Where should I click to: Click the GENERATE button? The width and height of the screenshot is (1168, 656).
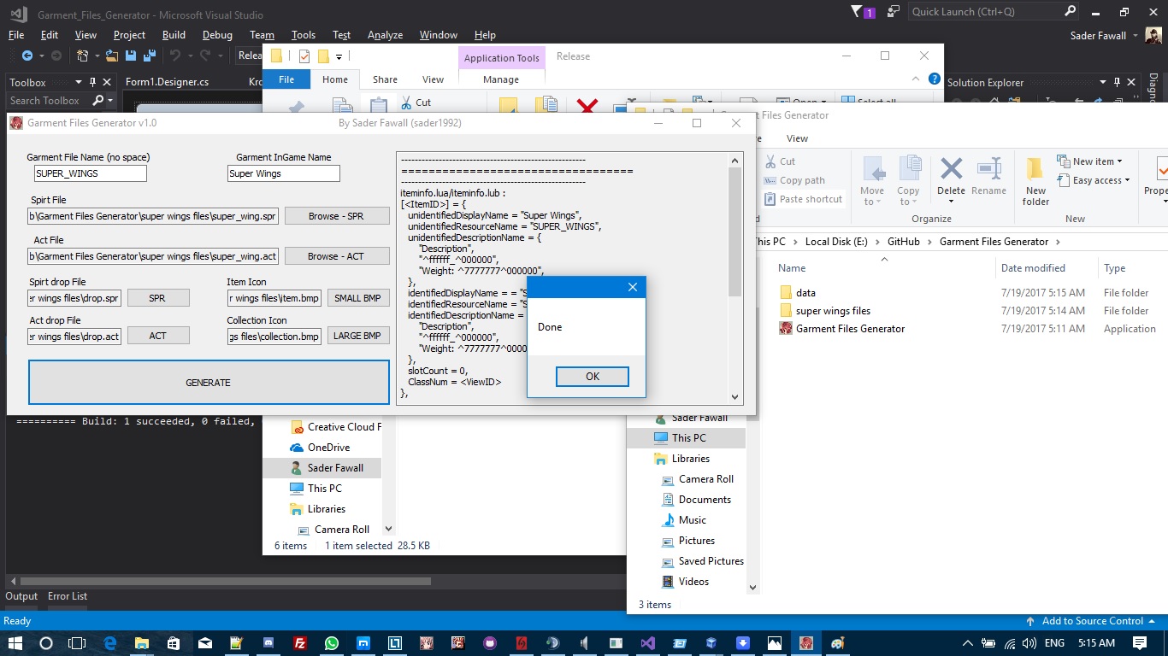(209, 383)
